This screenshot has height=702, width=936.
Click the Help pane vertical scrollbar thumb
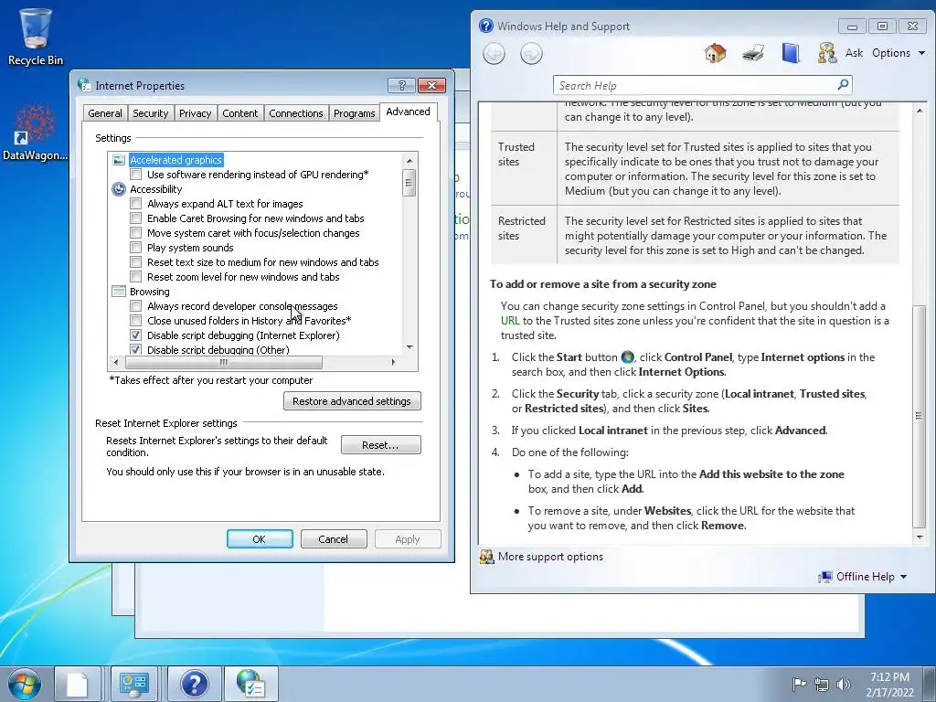920,415
